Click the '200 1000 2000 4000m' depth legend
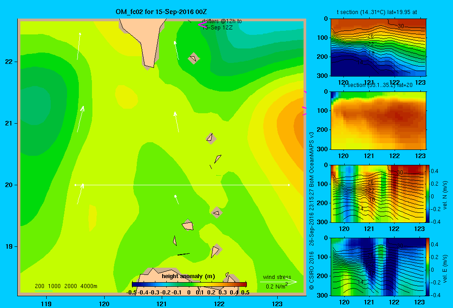This screenshot has height=308, width=453. [66, 286]
